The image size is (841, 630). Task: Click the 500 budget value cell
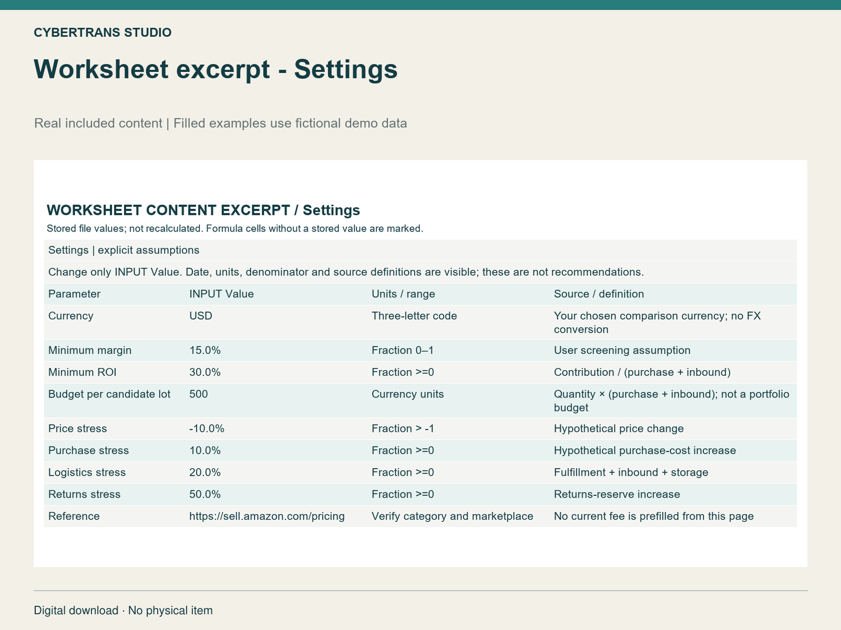pos(199,394)
